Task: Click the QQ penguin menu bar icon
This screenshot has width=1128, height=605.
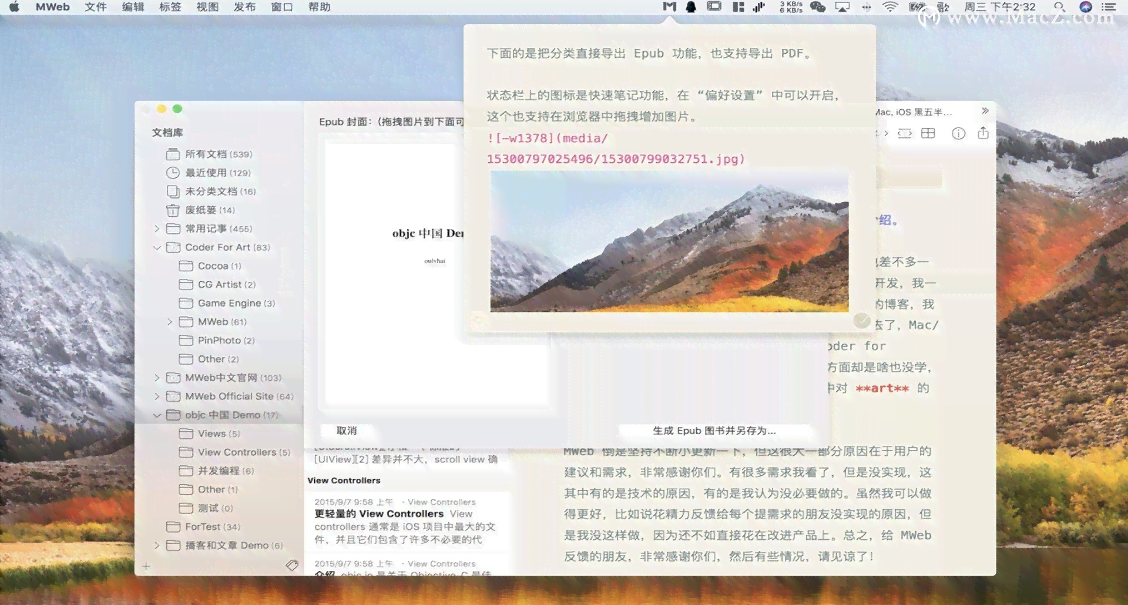Action: coord(691,7)
